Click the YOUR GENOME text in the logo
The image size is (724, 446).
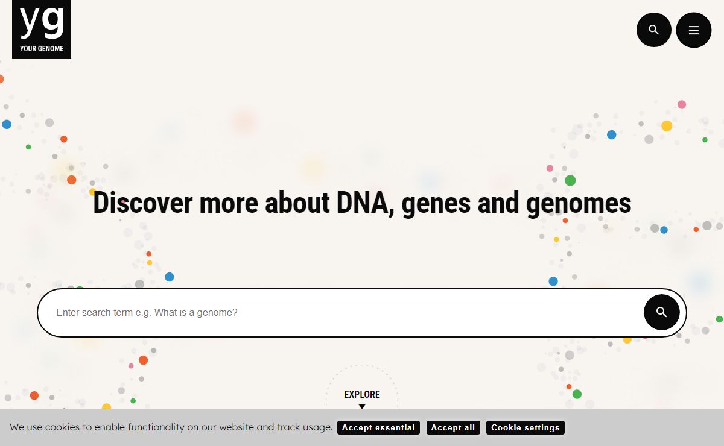[x=42, y=49]
